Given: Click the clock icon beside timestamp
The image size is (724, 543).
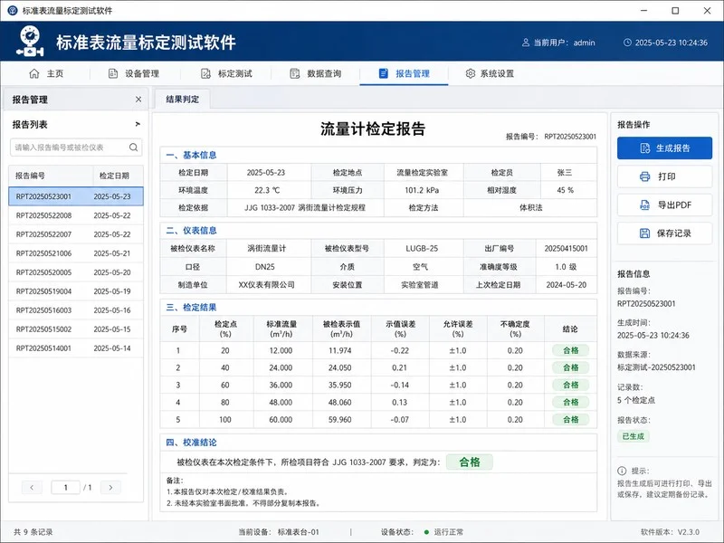Looking at the screenshot, I should 627,43.
